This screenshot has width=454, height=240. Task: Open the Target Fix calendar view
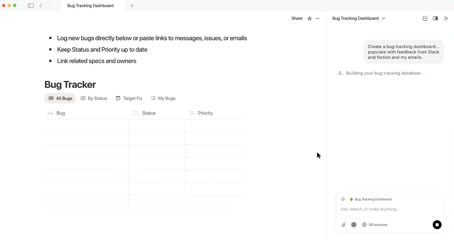(129, 98)
